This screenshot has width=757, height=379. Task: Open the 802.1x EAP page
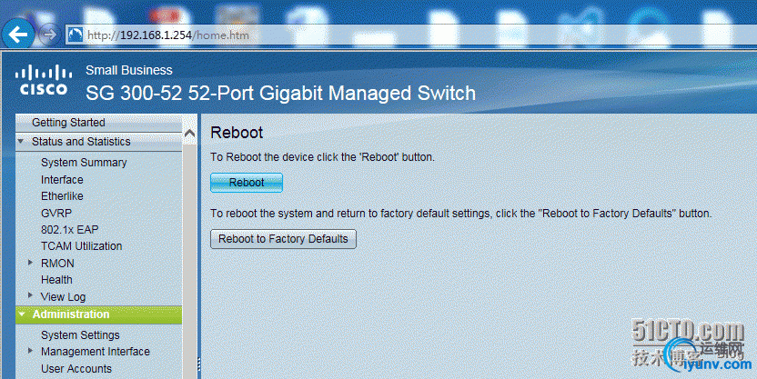69,230
